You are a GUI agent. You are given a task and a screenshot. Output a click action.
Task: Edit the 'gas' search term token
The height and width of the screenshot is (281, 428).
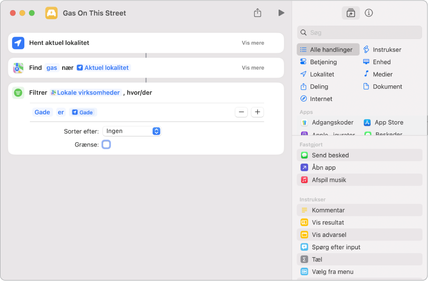point(51,68)
